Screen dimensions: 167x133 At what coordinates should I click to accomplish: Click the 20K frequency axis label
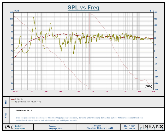tap(154, 91)
